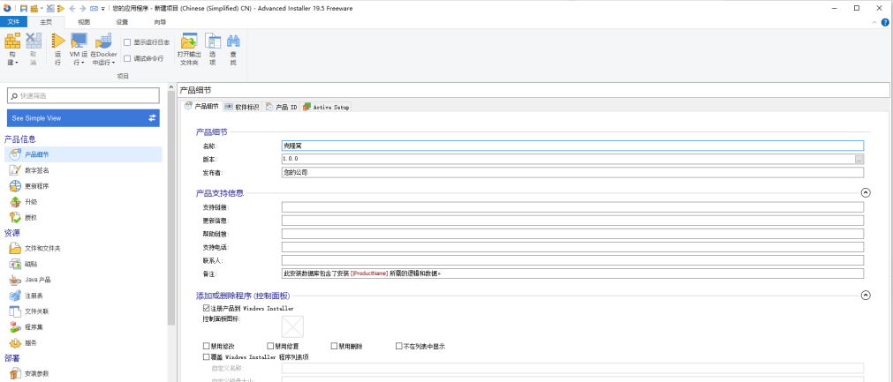
Task: Toggle the 调试命令行 checkbox
Action: pyautogui.click(x=127, y=58)
